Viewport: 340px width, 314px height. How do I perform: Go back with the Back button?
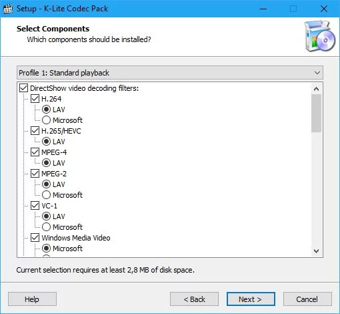pos(194,299)
